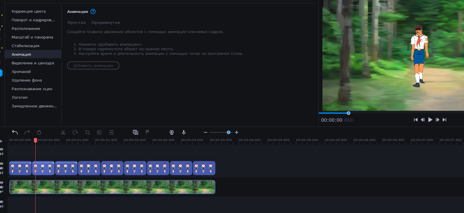Click the red playhead marker on ruler
The height and width of the screenshot is (213, 464).
[35, 140]
